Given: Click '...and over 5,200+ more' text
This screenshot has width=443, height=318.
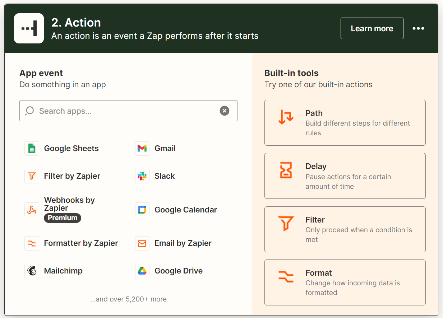Looking at the screenshot, I should tap(128, 299).
